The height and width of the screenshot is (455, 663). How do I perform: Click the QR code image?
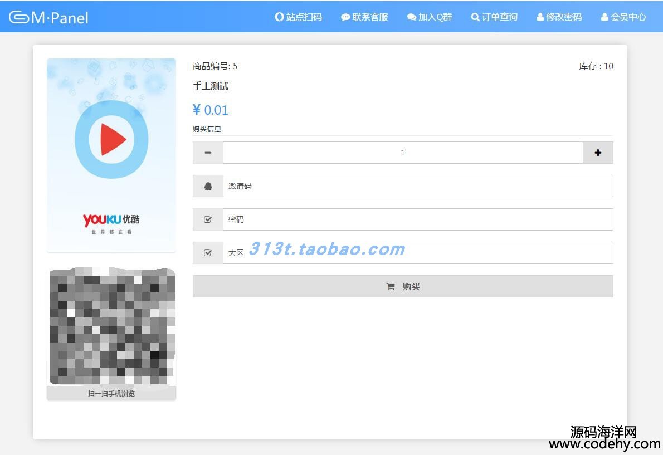(x=111, y=326)
